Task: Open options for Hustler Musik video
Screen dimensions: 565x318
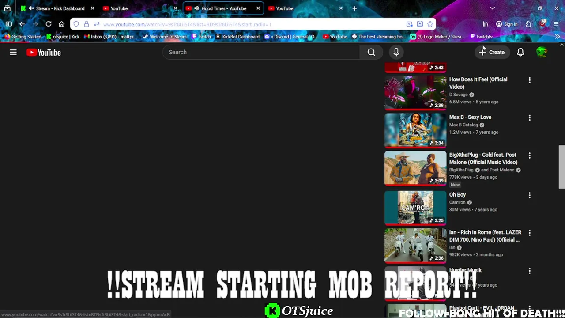Action: [x=529, y=271]
